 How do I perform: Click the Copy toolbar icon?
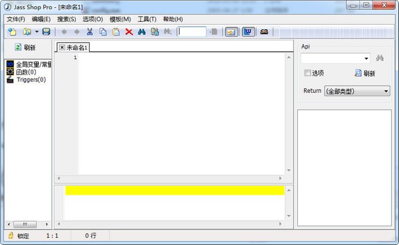(x=103, y=32)
